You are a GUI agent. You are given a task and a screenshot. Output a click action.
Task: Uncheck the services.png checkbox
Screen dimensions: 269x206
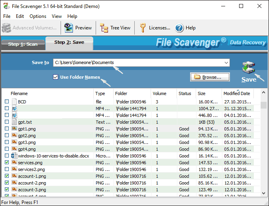point(7,162)
